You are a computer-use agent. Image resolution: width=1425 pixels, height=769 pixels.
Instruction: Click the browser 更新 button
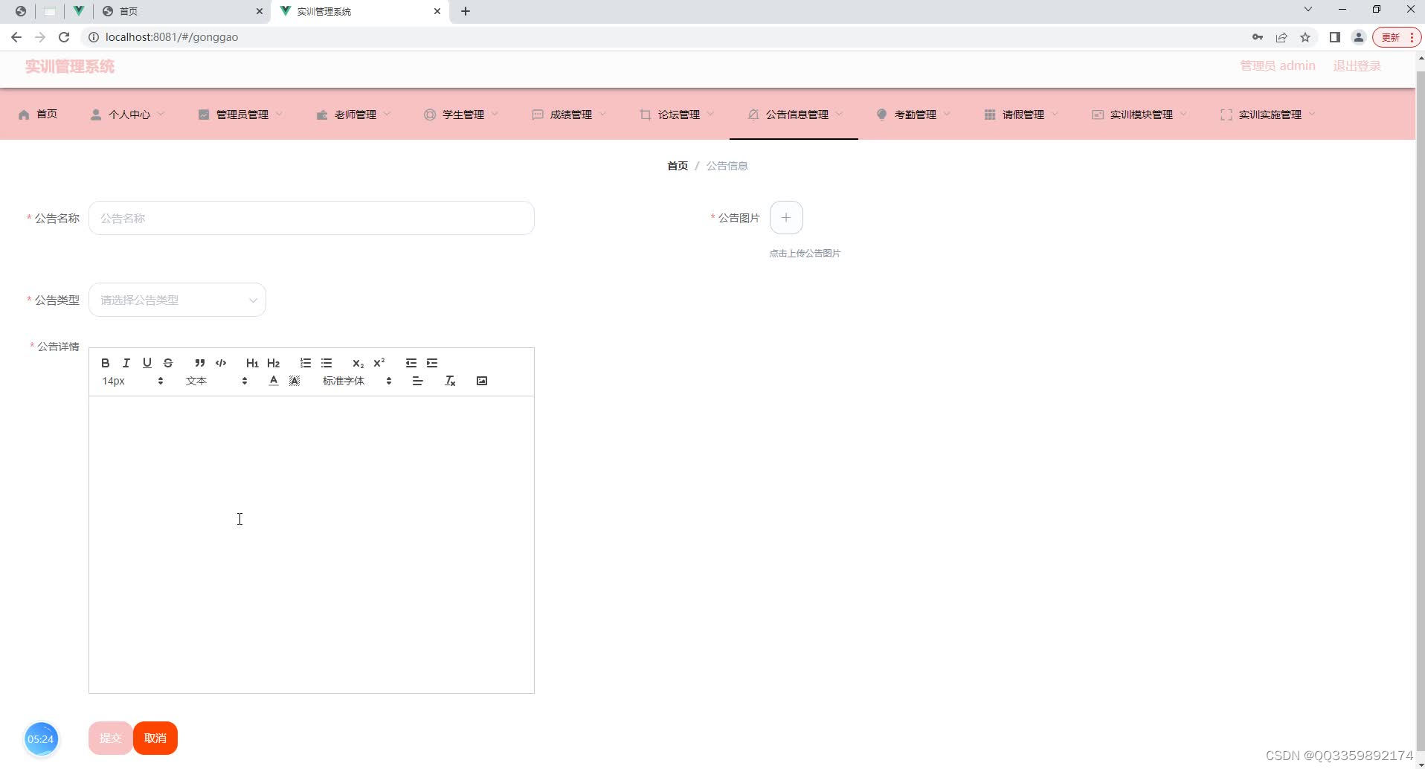coord(1397,37)
